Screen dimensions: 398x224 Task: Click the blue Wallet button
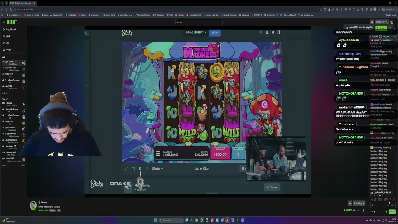215,32
